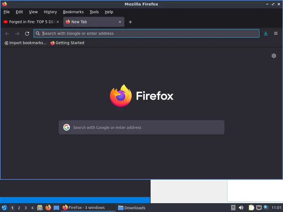Click the Firefox window title bar icon
Image resolution: width=283 pixels, height=212 pixels.
pyautogui.click(x=4, y=4)
